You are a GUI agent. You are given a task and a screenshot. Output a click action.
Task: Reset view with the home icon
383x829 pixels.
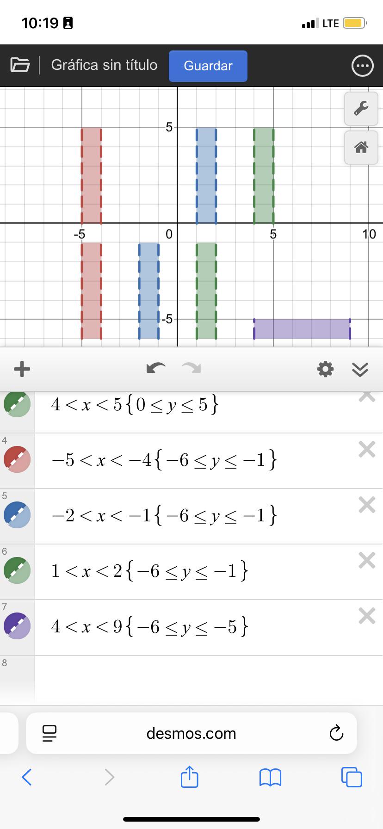(361, 148)
